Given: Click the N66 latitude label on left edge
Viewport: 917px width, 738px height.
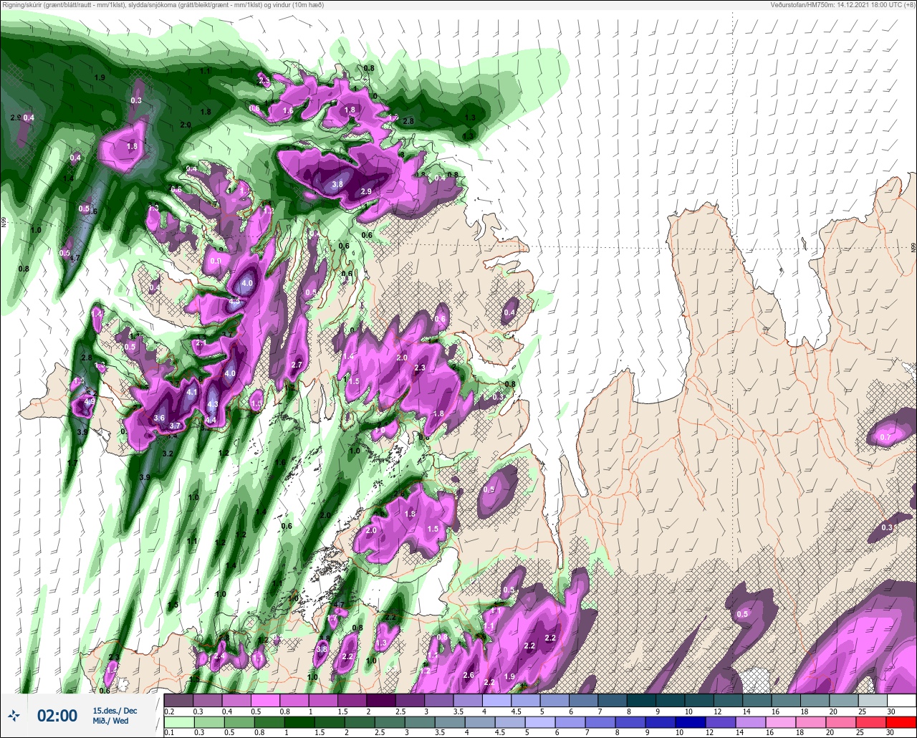Looking at the screenshot, I should click(x=4, y=223).
